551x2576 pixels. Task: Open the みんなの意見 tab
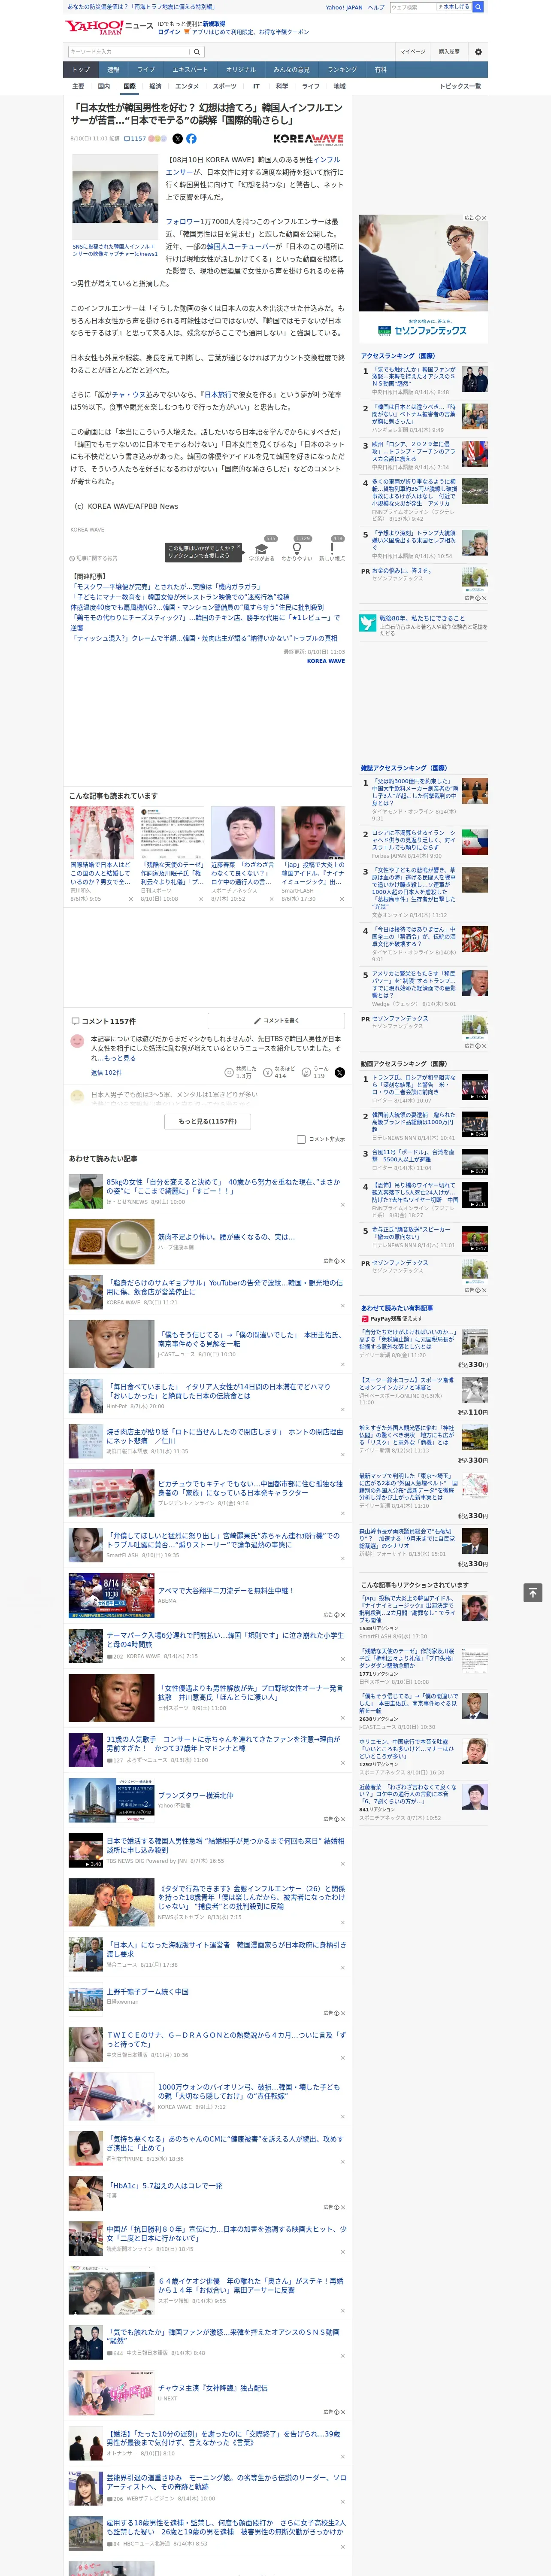292,70
